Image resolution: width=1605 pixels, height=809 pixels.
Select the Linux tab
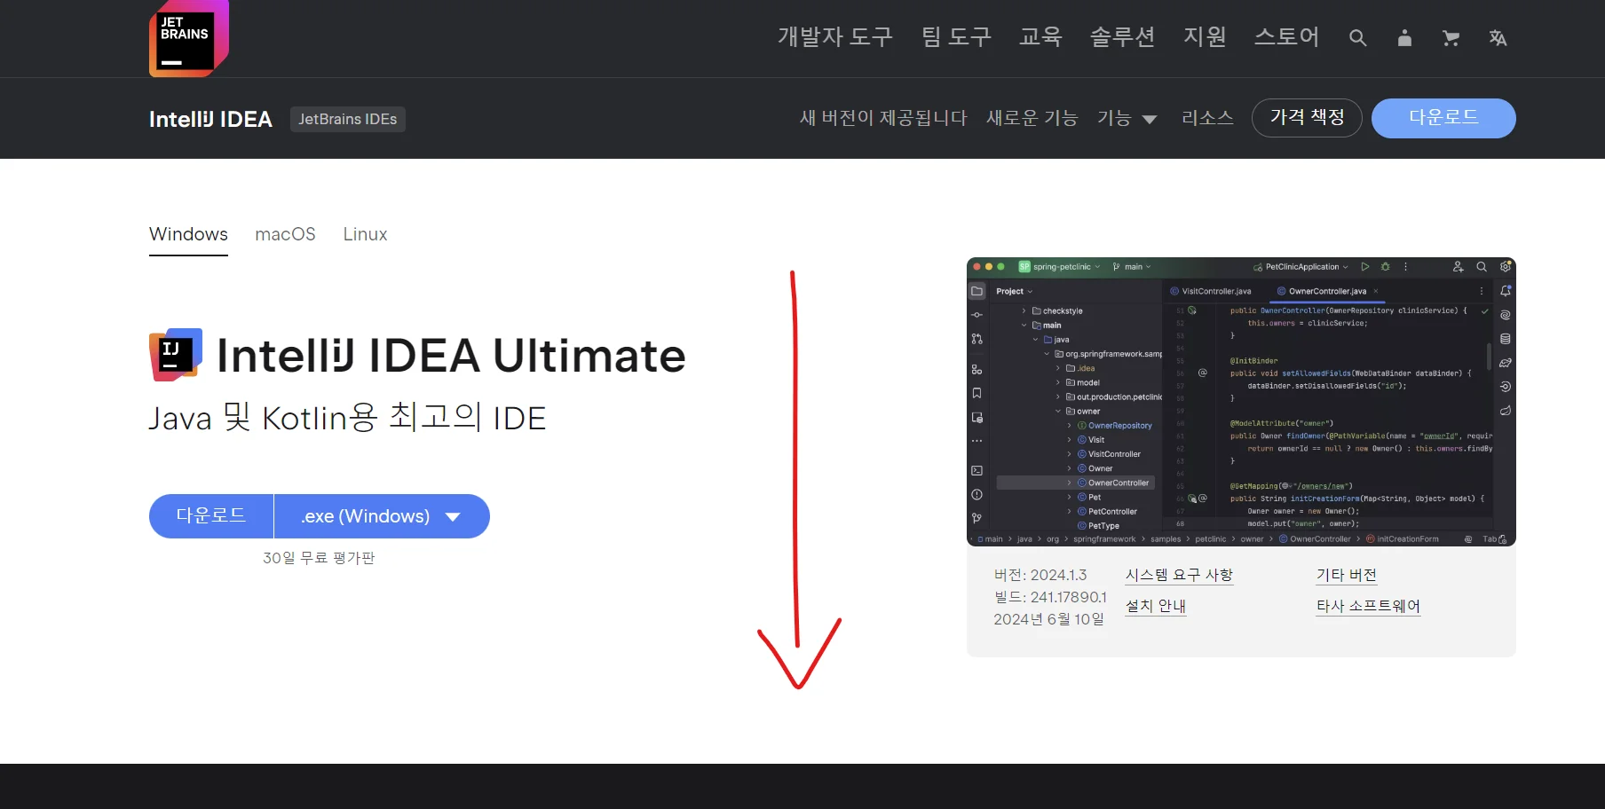[365, 235]
